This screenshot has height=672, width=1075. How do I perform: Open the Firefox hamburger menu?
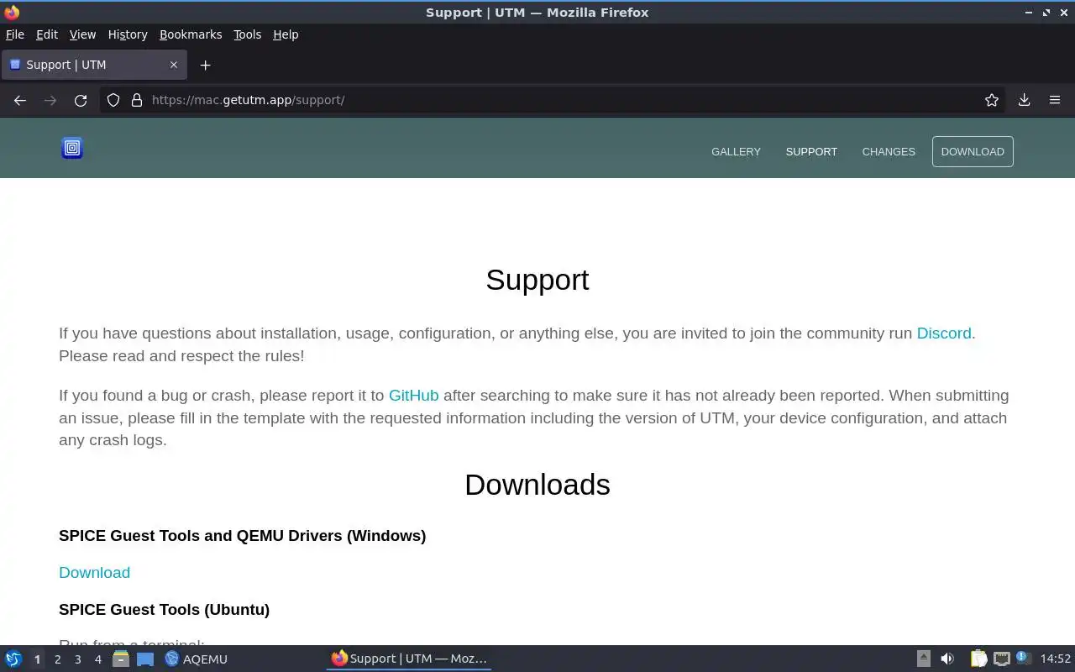1055,100
